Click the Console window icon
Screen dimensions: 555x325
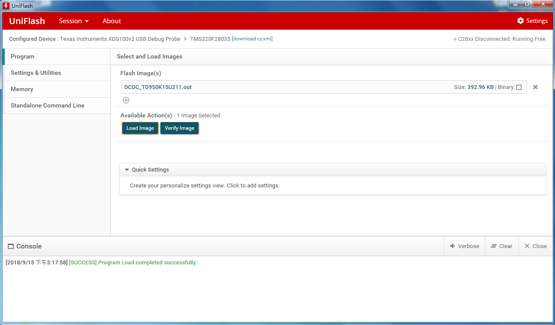(11, 246)
